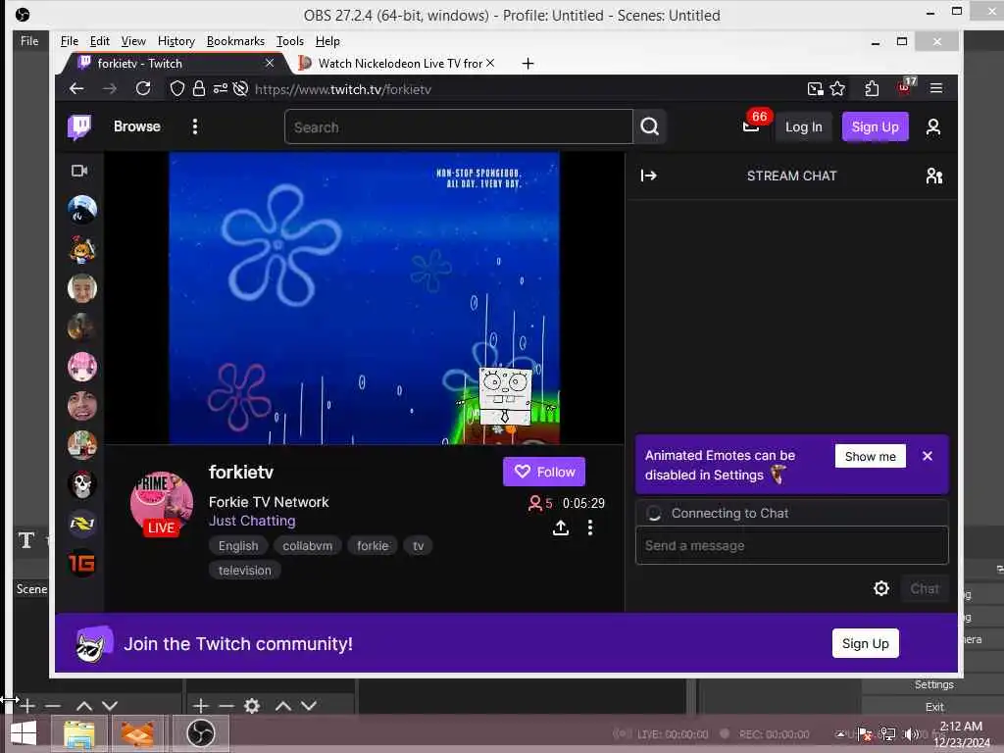
Task: Click the followed channels camera icon
Action: tap(79, 171)
